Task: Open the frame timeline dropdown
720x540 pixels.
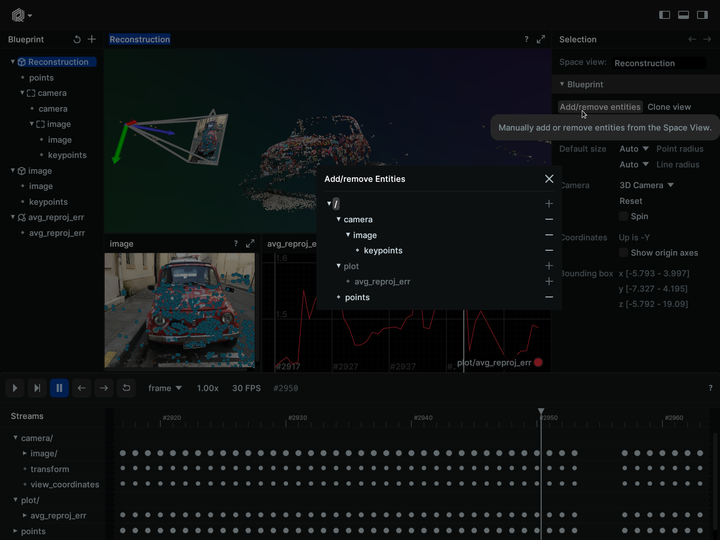Action: (165, 388)
